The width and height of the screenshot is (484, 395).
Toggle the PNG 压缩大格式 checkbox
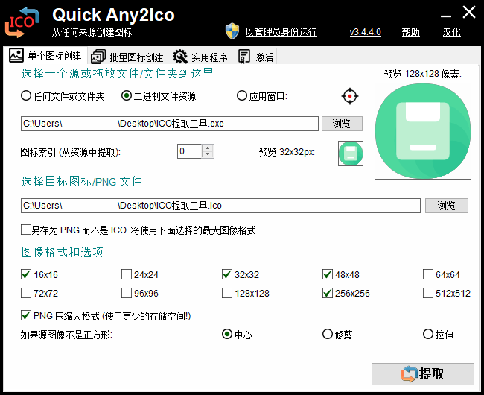pyautogui.click(x=27, y=315)
